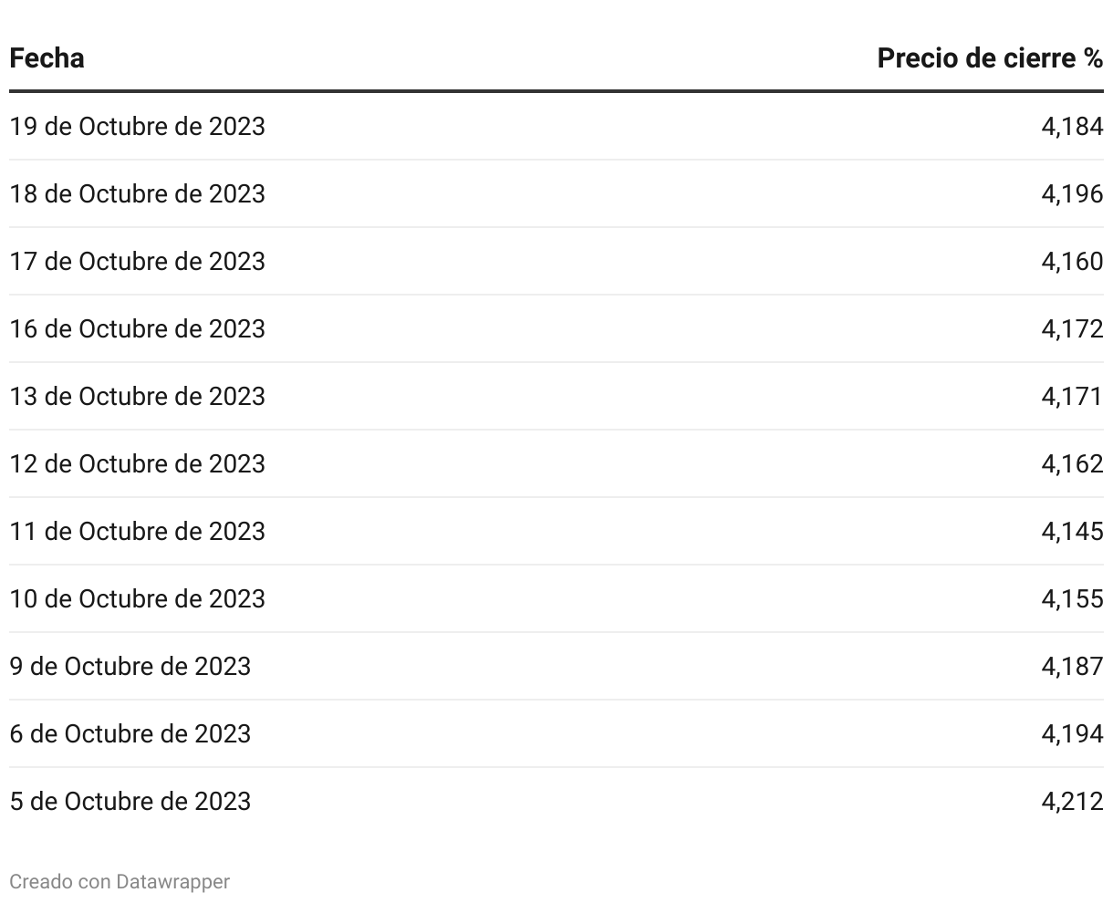Select the 9 de Octubre de 2023 date
Image resolution: width=1113 pixels, height=903 pixels.
[x=130, y=666]
